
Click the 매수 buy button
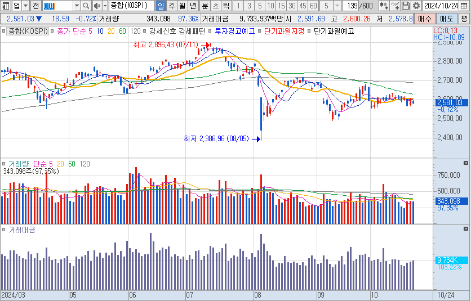click(x=425, y=19)
